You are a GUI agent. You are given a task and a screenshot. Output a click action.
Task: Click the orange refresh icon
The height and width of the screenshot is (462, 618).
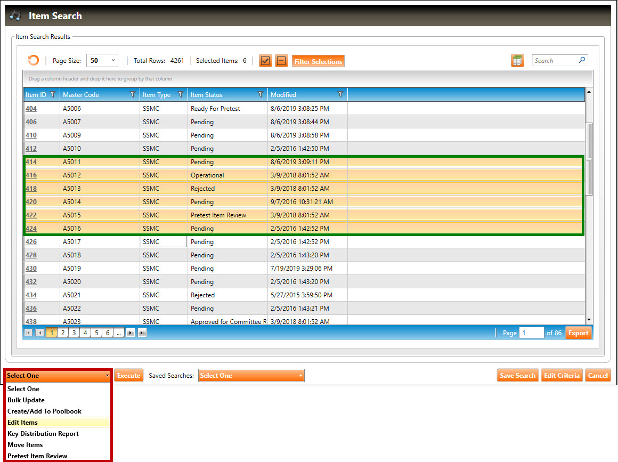click(33, 61)
